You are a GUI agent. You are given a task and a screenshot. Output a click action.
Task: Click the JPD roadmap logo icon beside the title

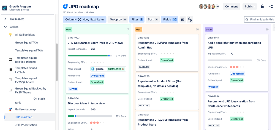pyautogui.click(x=66, y=7)
